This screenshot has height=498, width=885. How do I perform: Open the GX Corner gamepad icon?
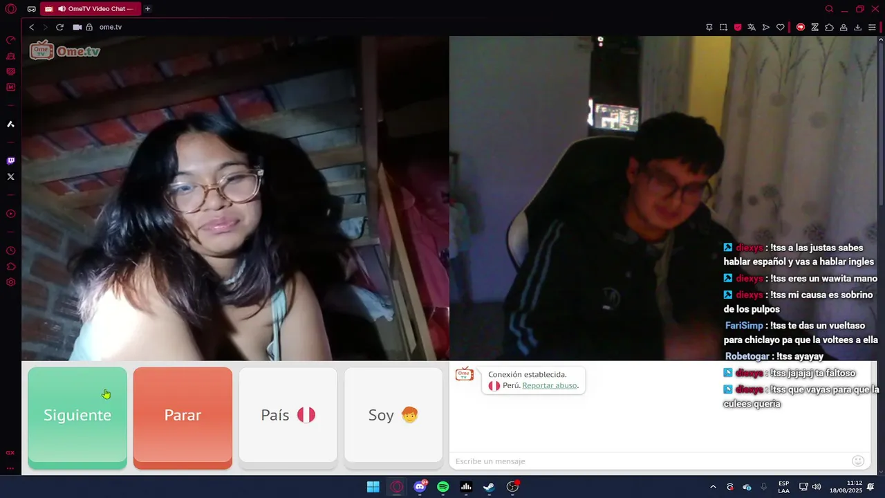tap(31, 9)
